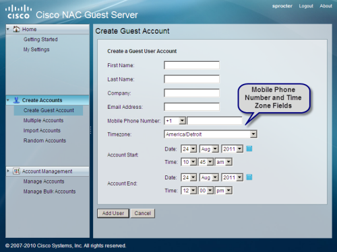Open Account Start am/pm dropdown
The image size is (337, 252).
coord(223,162)
